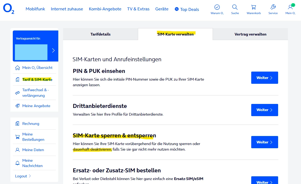Viewport: 301px width, 184px height.
Task: Open the Tarifwechsel & -verlängerung link
Action: 35,93
